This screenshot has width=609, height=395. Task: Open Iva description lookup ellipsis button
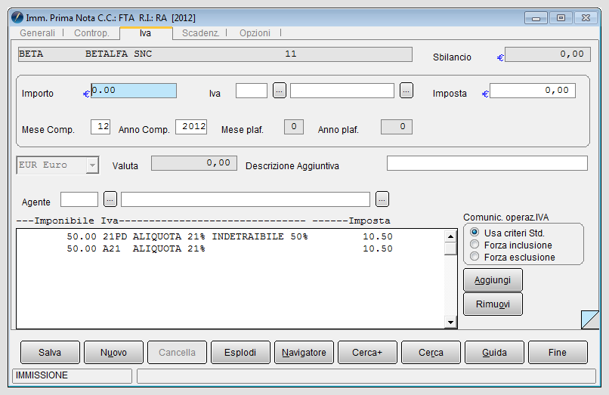pos(407,91)
